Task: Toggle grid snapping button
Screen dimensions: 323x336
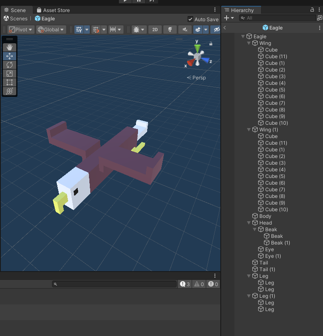Action: click(x=96, y=30)
